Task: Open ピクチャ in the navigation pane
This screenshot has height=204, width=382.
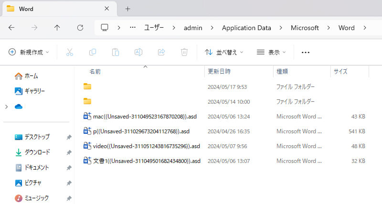Action: [x=28, y=183]
